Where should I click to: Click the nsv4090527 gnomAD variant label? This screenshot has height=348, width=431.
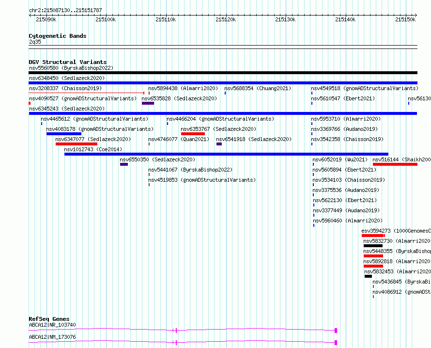(83, 98)
